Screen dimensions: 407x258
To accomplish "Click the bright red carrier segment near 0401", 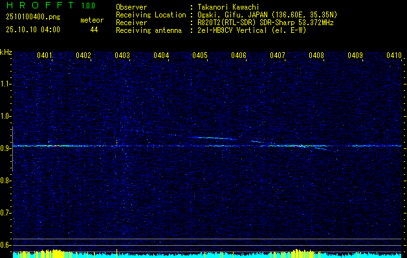I will coord(54,146).
